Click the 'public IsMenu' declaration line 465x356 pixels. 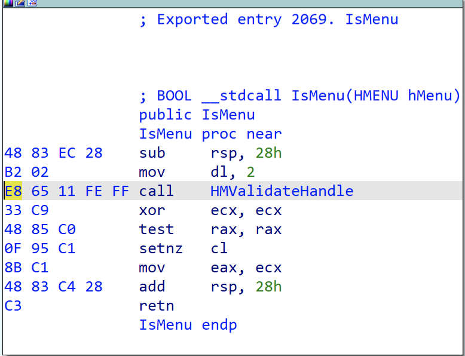tap(197, 115)
